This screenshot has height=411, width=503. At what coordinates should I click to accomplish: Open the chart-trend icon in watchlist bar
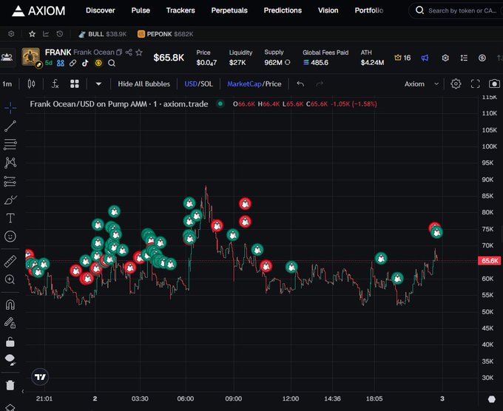pyautogui.click(x=46, y=34)
